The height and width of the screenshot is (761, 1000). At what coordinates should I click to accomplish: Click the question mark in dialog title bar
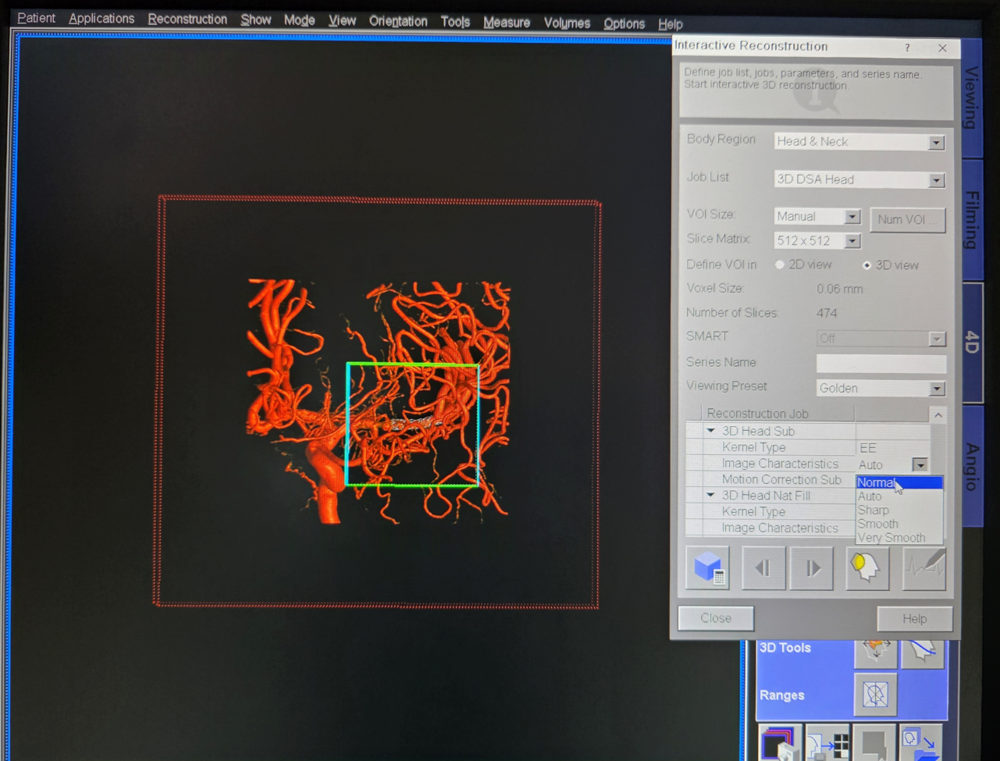pyautogui.click(x=907, y=48)
